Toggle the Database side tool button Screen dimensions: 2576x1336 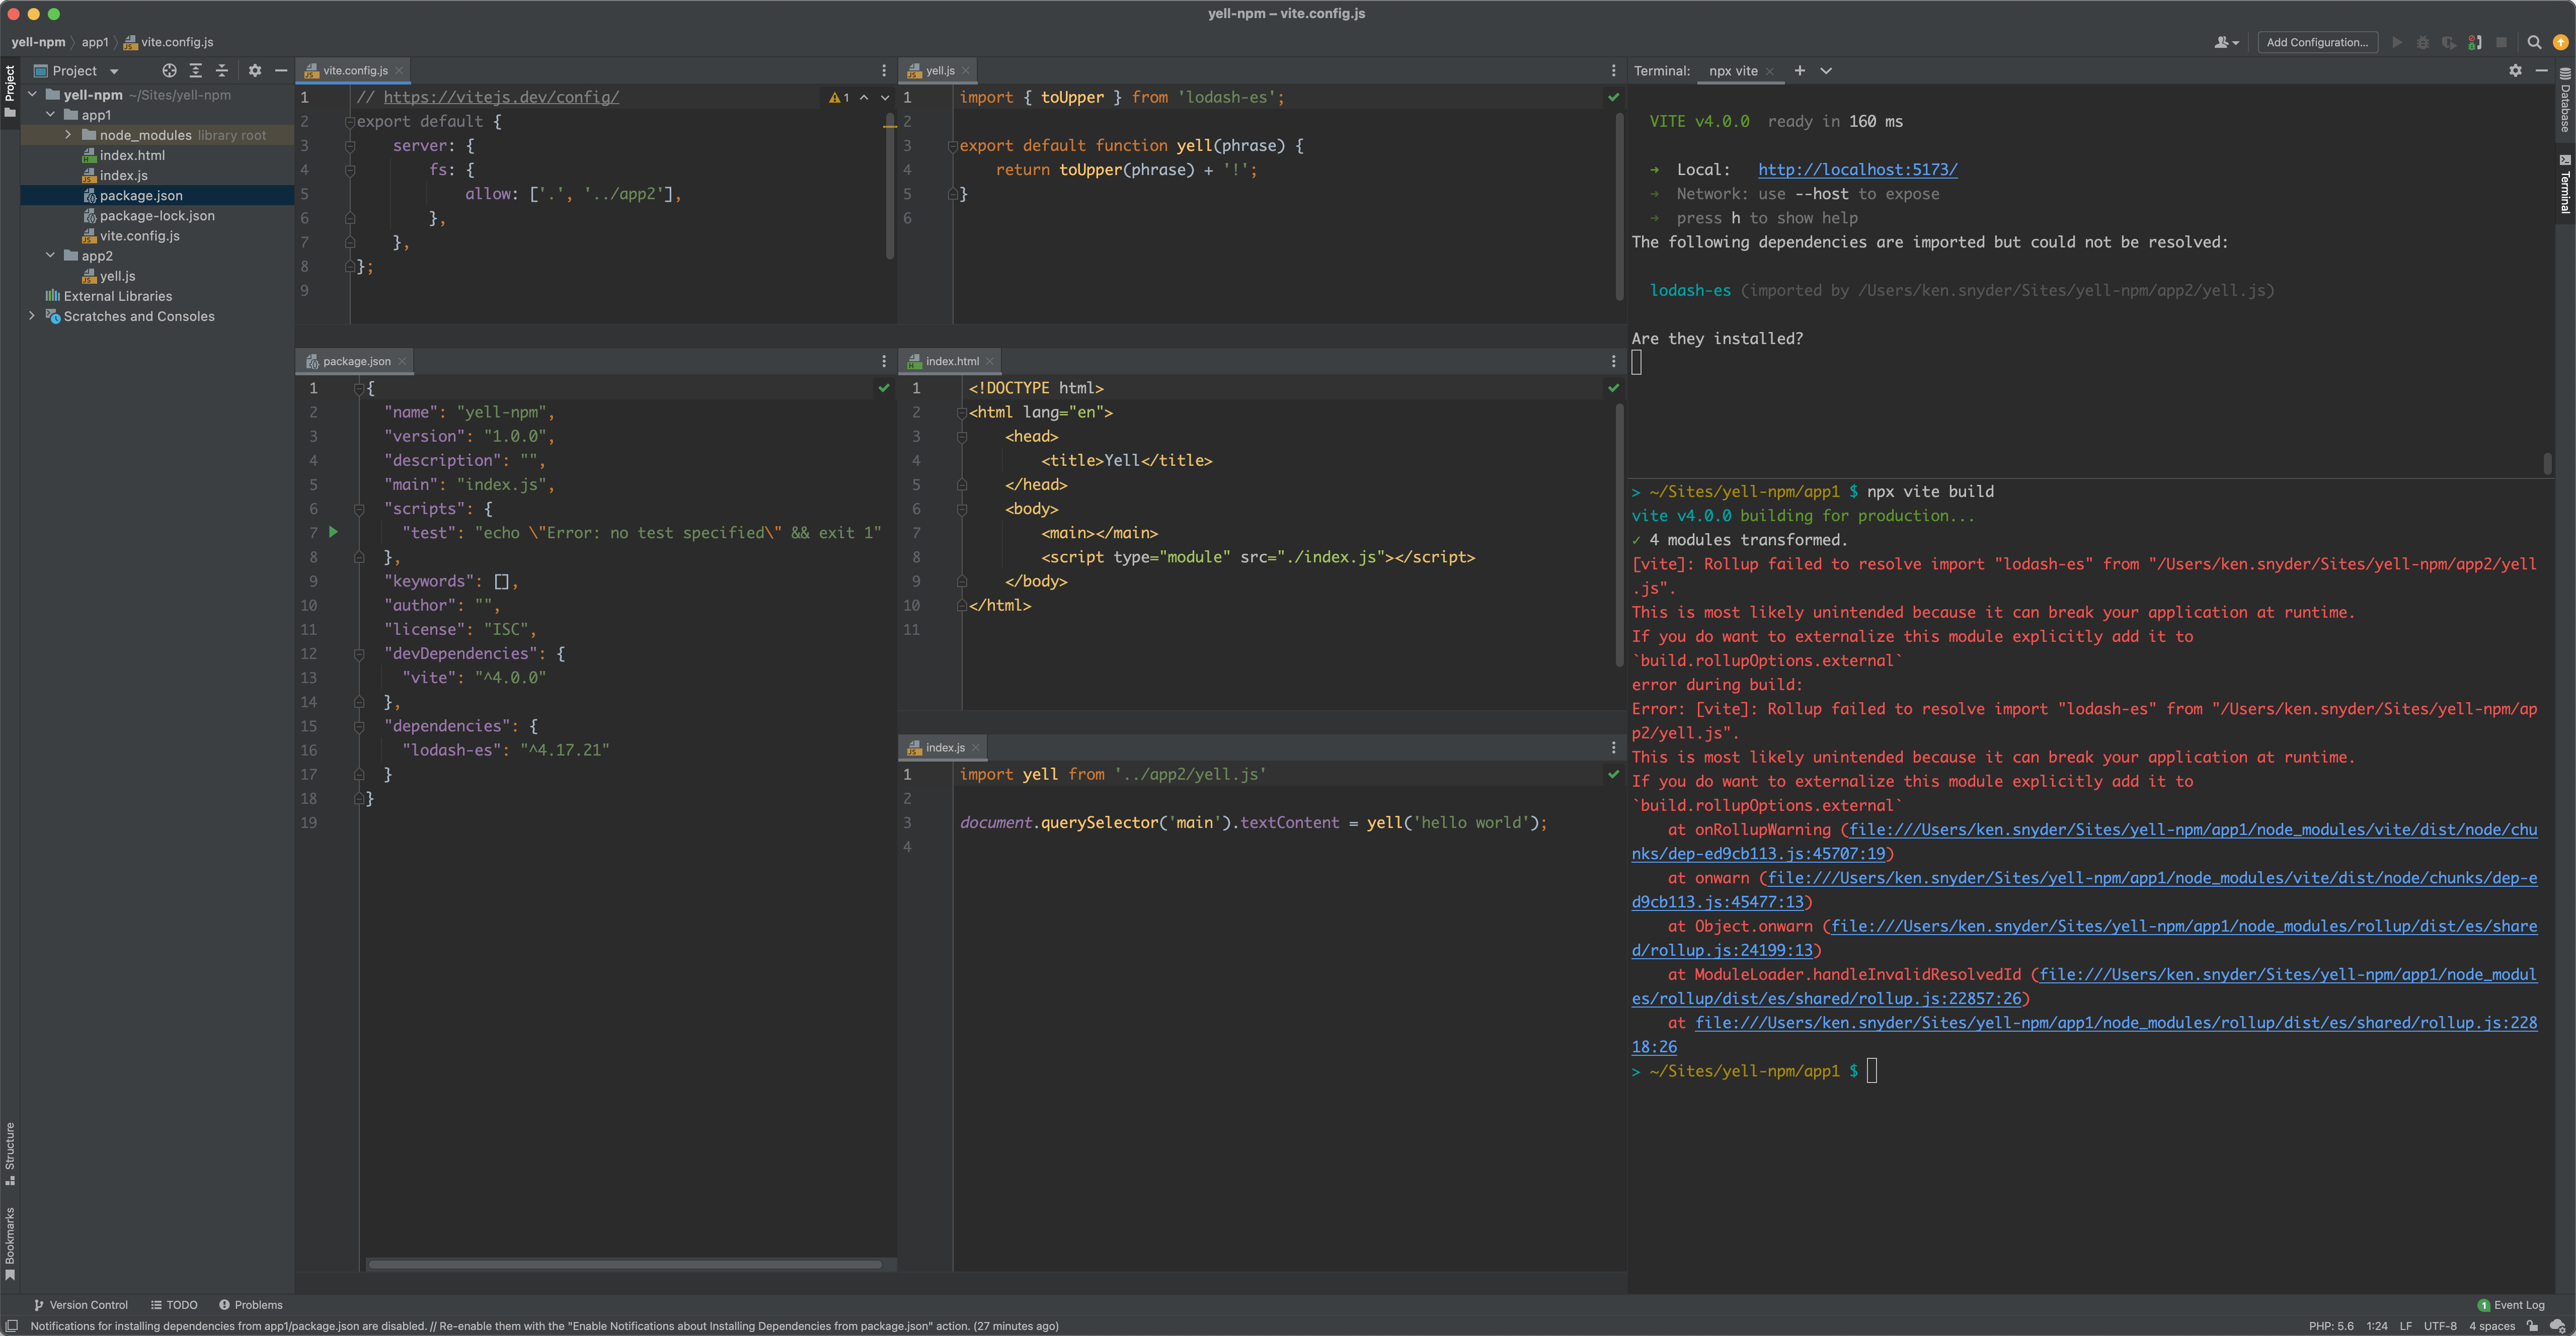[x=2565, y=100]
